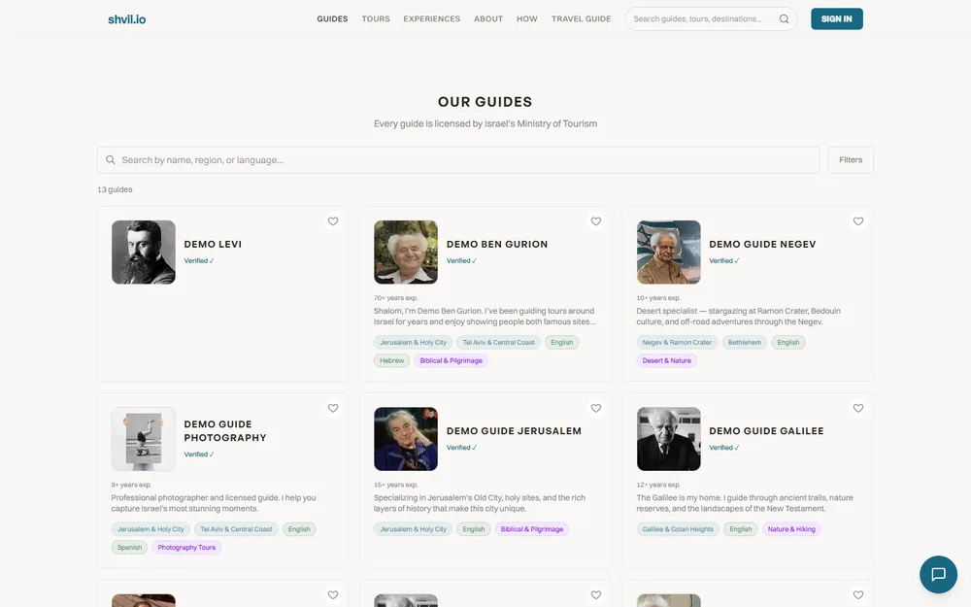971x607 pixels.
Task: Open the About page
Action: [488, 19]
